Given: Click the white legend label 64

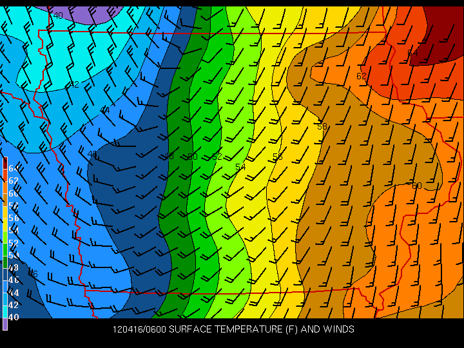Looking at the screenshot, I should tap(14, 168).
